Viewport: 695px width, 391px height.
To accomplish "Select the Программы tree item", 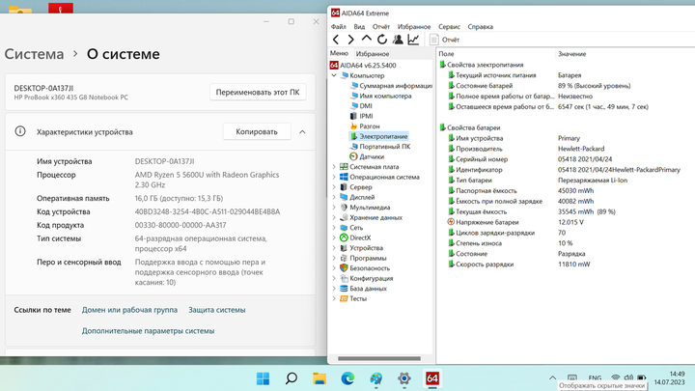I will tap(363, 259).
